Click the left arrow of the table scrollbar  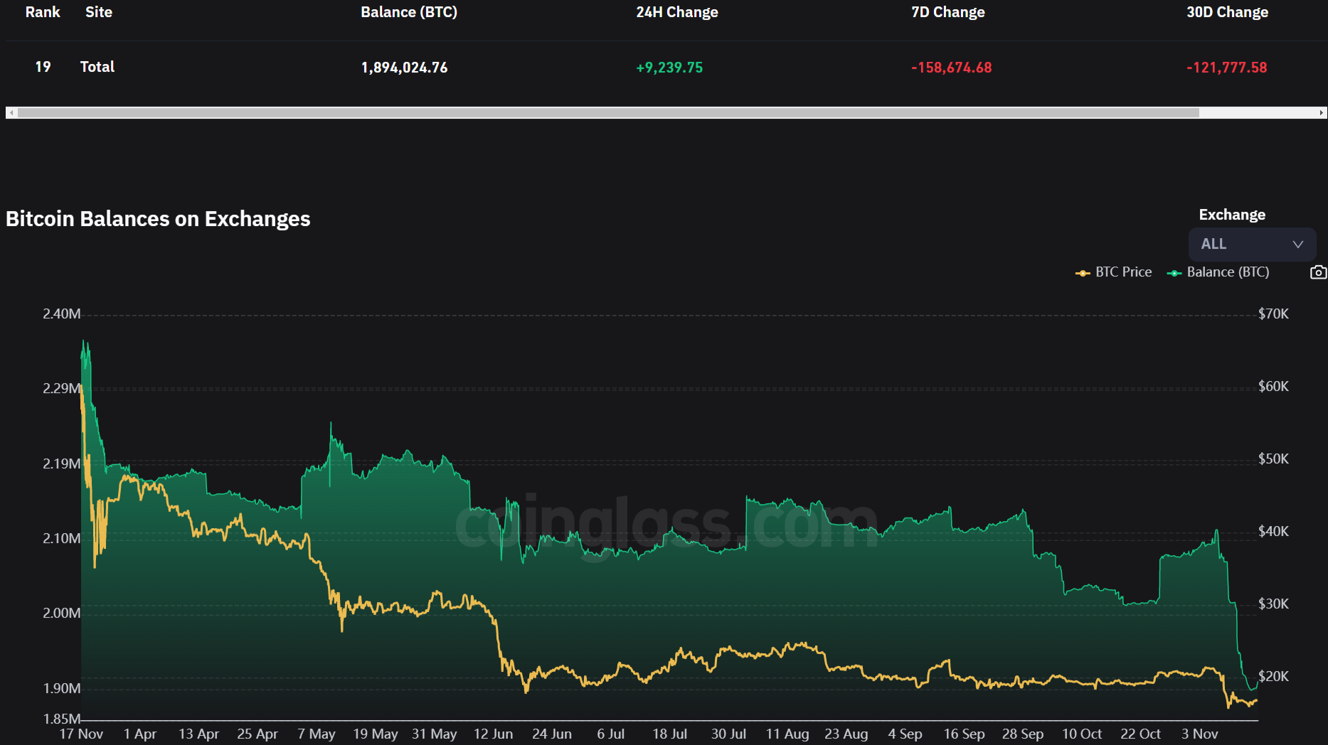click(10, 112)
